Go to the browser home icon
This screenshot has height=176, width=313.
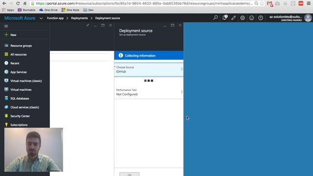pos(25,3)
